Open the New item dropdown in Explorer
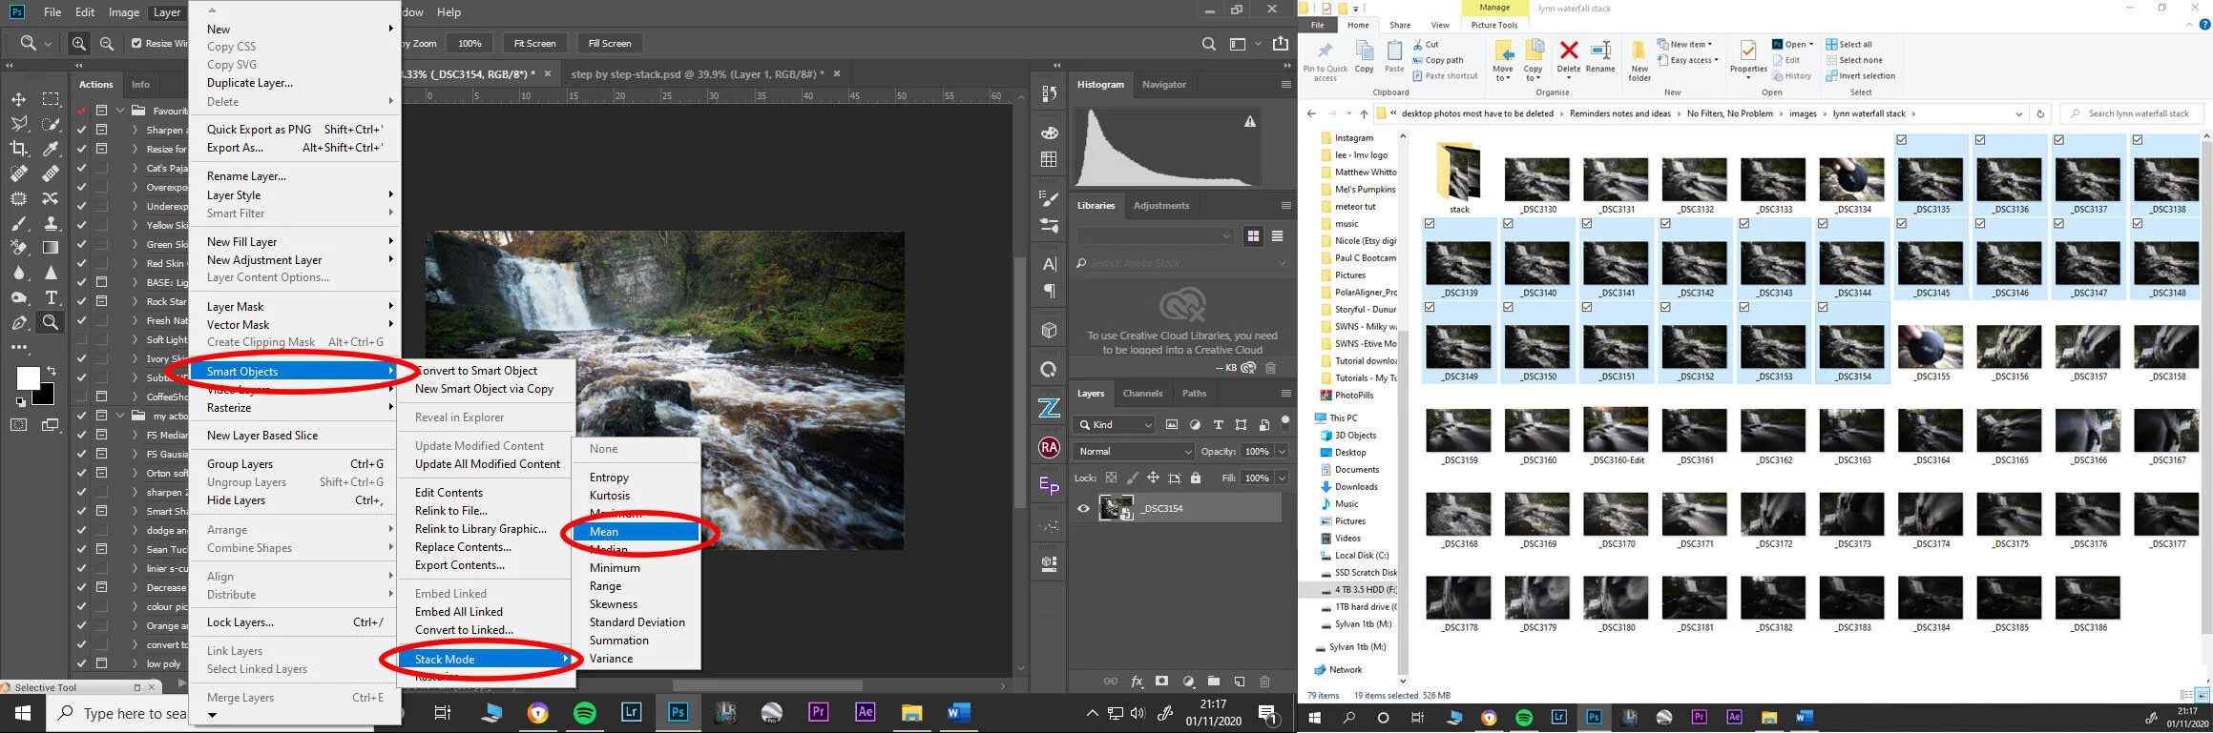This screenshot has width=2213, height=733. tap(1683, 44)
